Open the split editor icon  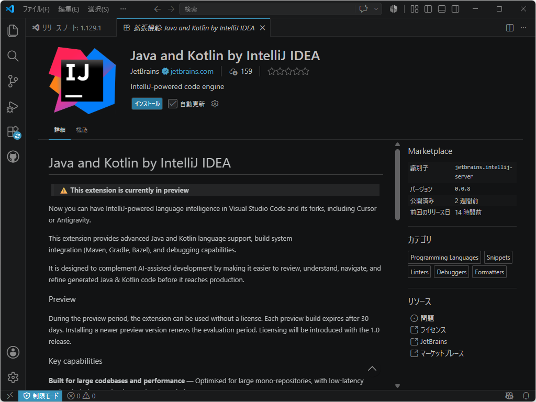click(509, 28)
